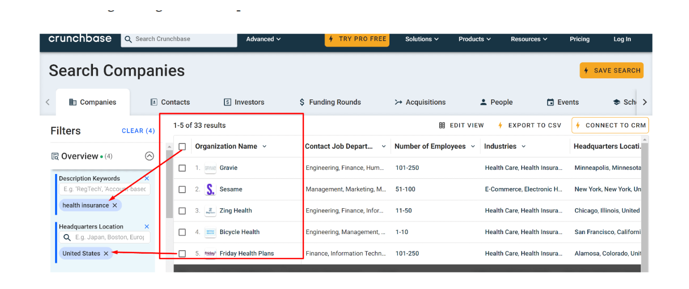Switch to the Companies tab
689x289 pixels.
pyautogui.click(x=92, y=102)
